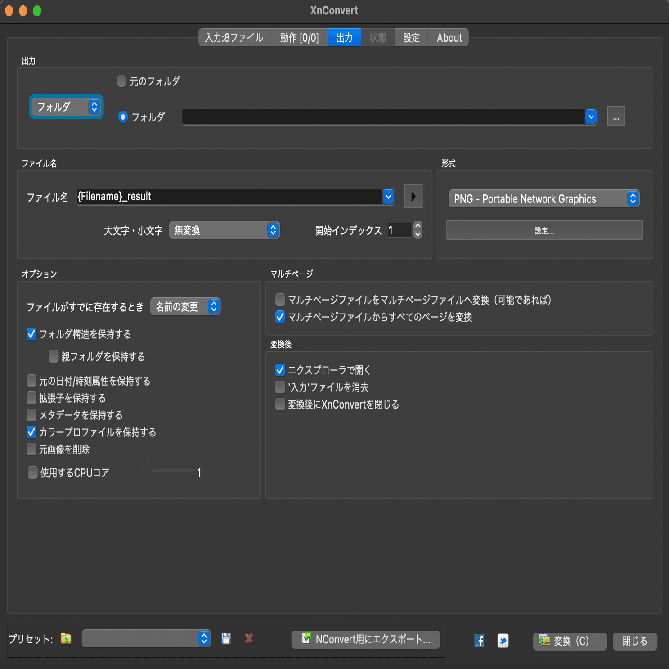
Task: Open the 設定 tab
Action: click(x=411, y=37)
